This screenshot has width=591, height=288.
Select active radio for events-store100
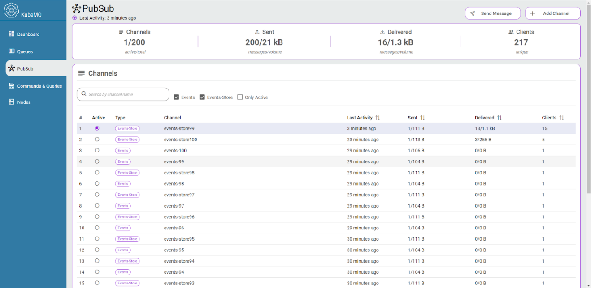97,140
